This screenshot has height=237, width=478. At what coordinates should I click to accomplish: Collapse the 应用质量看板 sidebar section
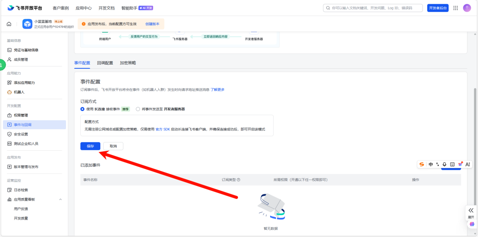click(60, 199)
